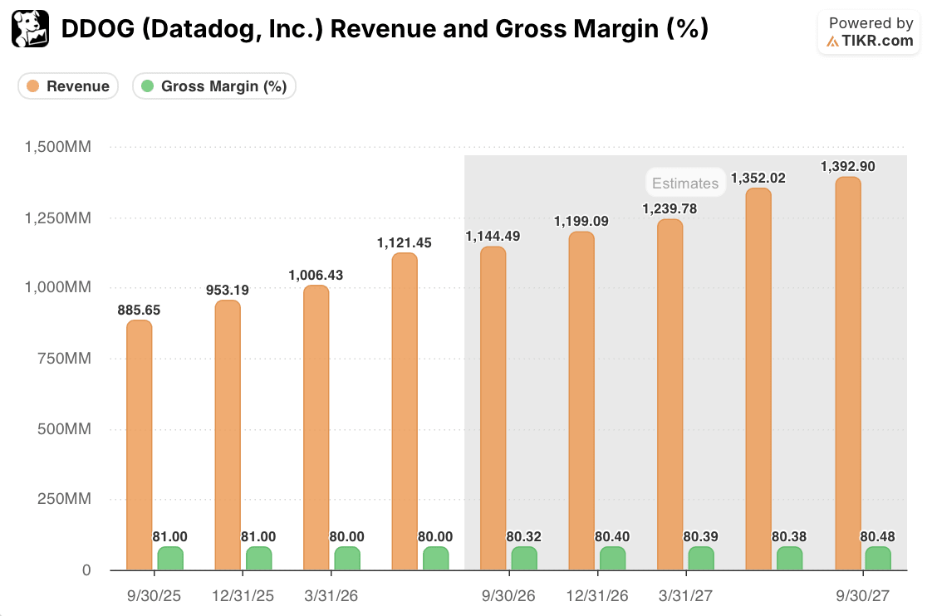The width and height of the screenshot is (927, 616).
Task: Toggle the Revenue legend series
Action: pos(68,86)
